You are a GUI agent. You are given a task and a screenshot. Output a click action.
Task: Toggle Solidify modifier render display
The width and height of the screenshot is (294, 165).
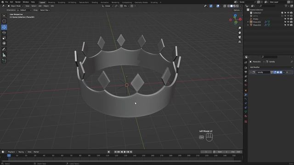point(281,72)
